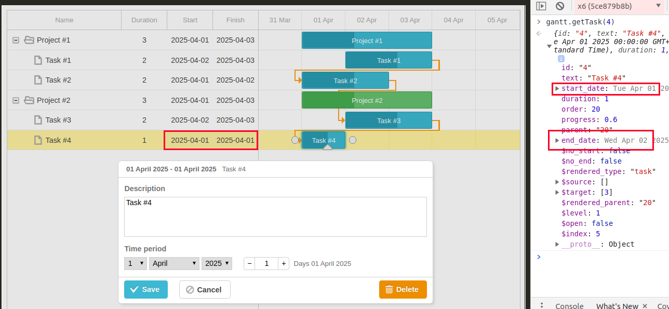Click the plus stepper to increase day count
The width and height of the screenshot is (669, 309).
pos(284,263)
